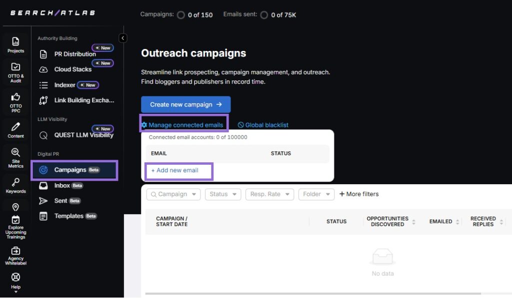Click Create new campaign button
512x298 pixels.
[x=186, y=104]
